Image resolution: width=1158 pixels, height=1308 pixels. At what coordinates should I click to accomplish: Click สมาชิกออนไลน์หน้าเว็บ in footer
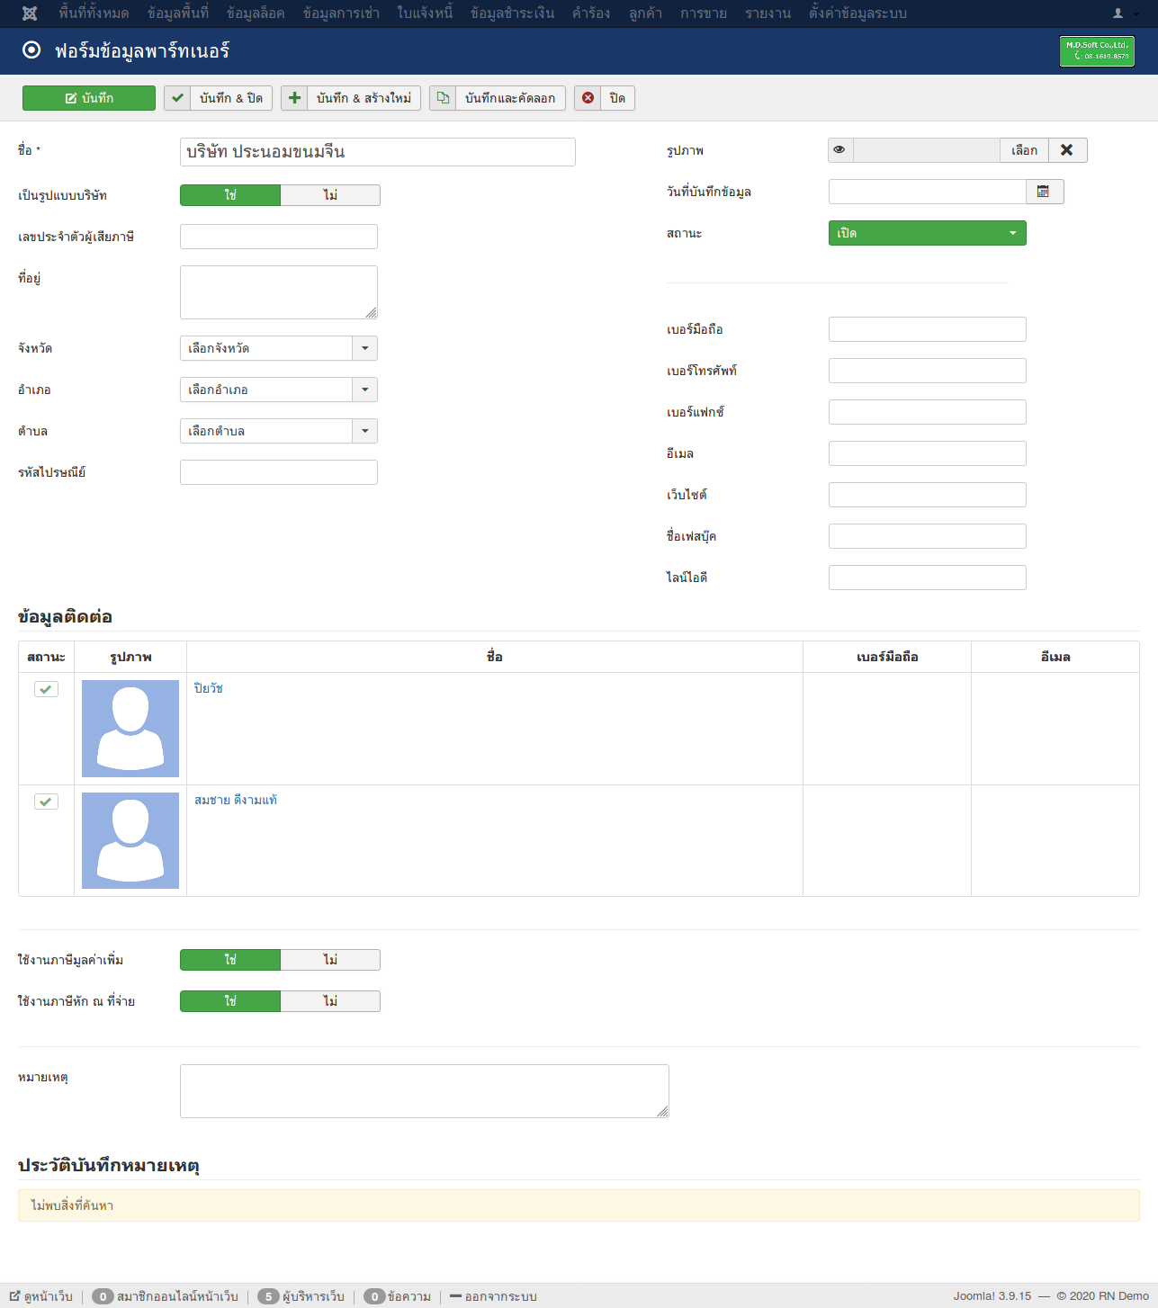pyautogui.click(x=177, y=1296)
